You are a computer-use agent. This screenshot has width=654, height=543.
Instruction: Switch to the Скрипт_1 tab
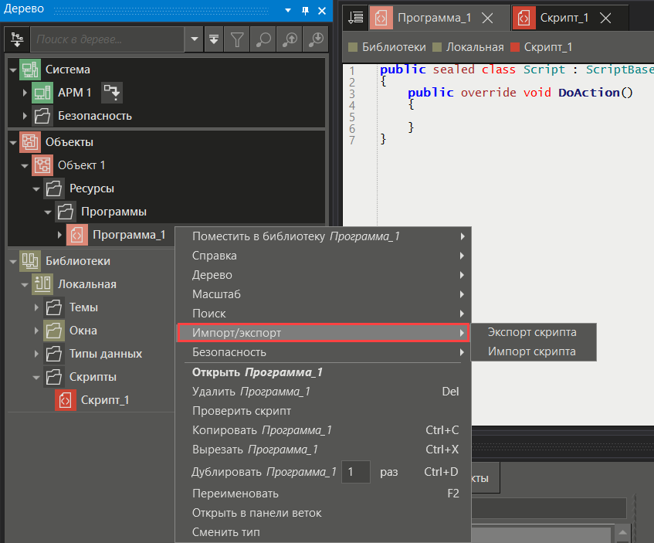[564, 17]
